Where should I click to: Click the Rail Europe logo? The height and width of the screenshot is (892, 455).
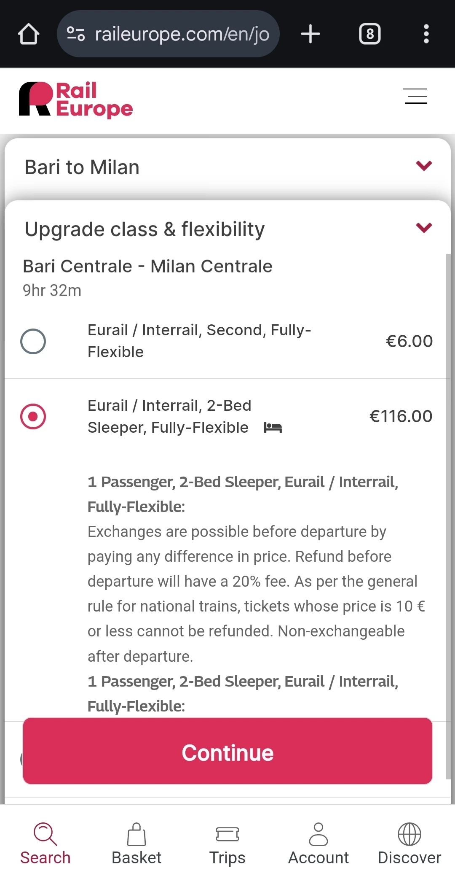pos(76,100)
